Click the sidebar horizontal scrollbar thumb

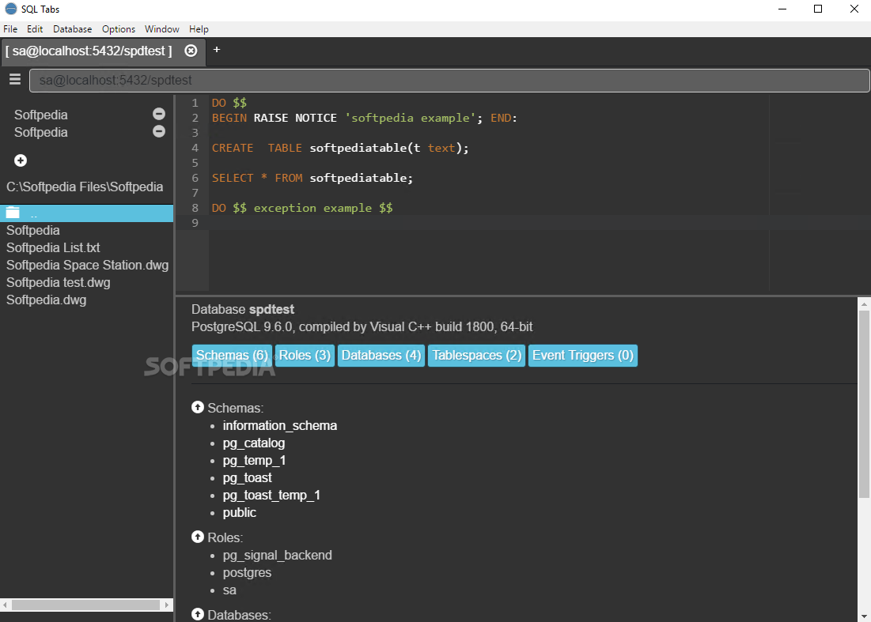click(85, 605)
